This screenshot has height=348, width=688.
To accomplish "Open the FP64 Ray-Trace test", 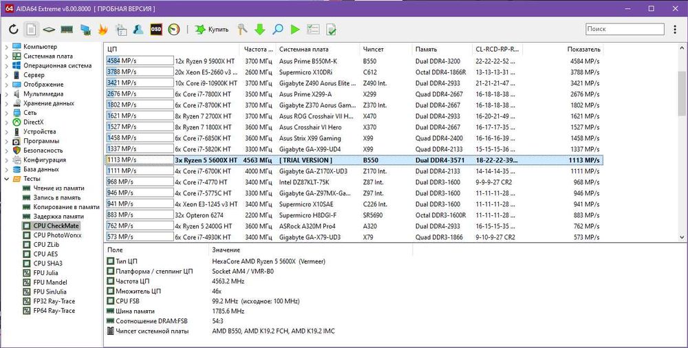I will coord(54,311).
